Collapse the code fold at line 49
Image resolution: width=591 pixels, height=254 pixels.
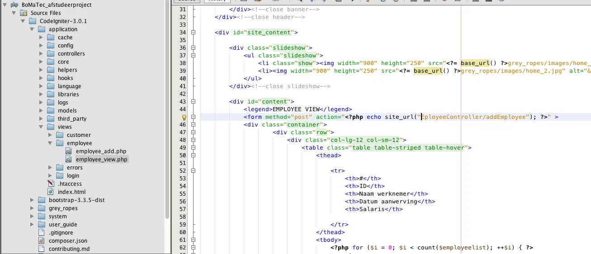click(194, 148)
